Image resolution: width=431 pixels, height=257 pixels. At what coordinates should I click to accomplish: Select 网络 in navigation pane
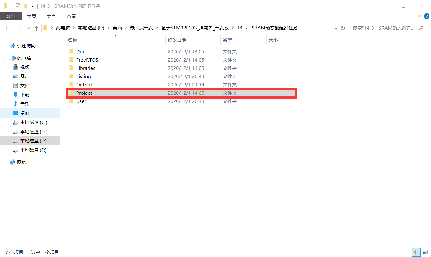click(22, 162)
